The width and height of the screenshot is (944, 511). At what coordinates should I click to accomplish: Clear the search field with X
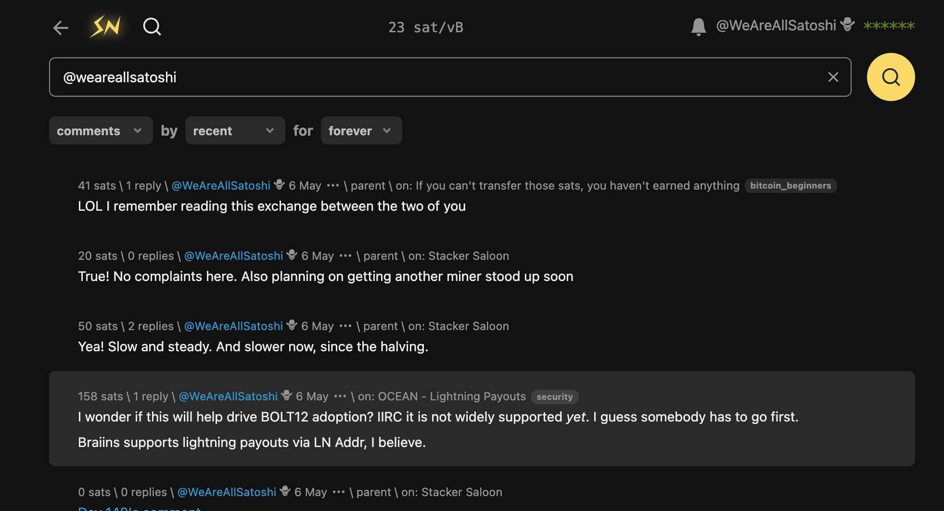point(833,77)
